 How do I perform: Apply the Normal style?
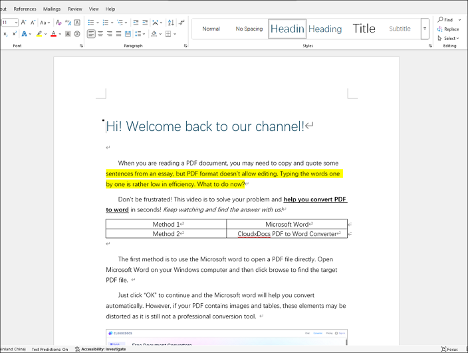tap(211, 29)
